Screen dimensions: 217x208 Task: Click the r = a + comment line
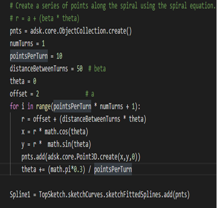pyautogui.click(x=45, y=19)
